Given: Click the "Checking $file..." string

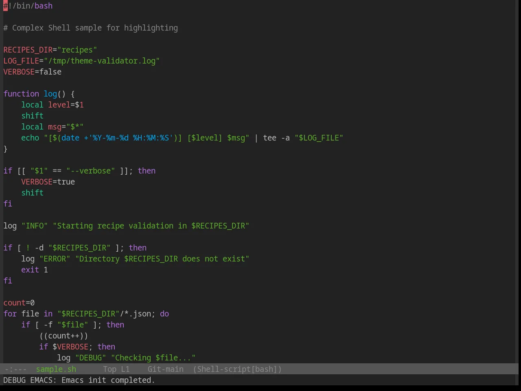Looking at the screenshot, I should point(153,358).
